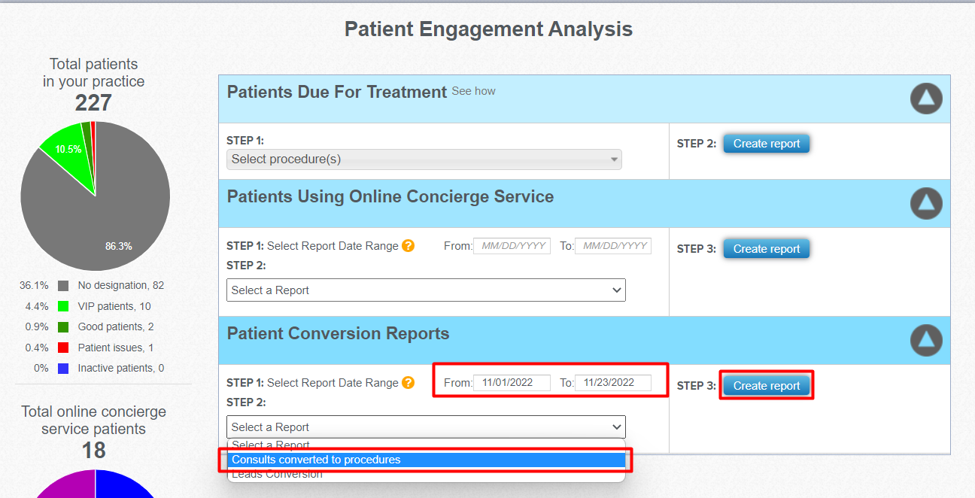Collapse the Online Concierge Service section
This screenshot has width=975, height=498.
point(926,203)
